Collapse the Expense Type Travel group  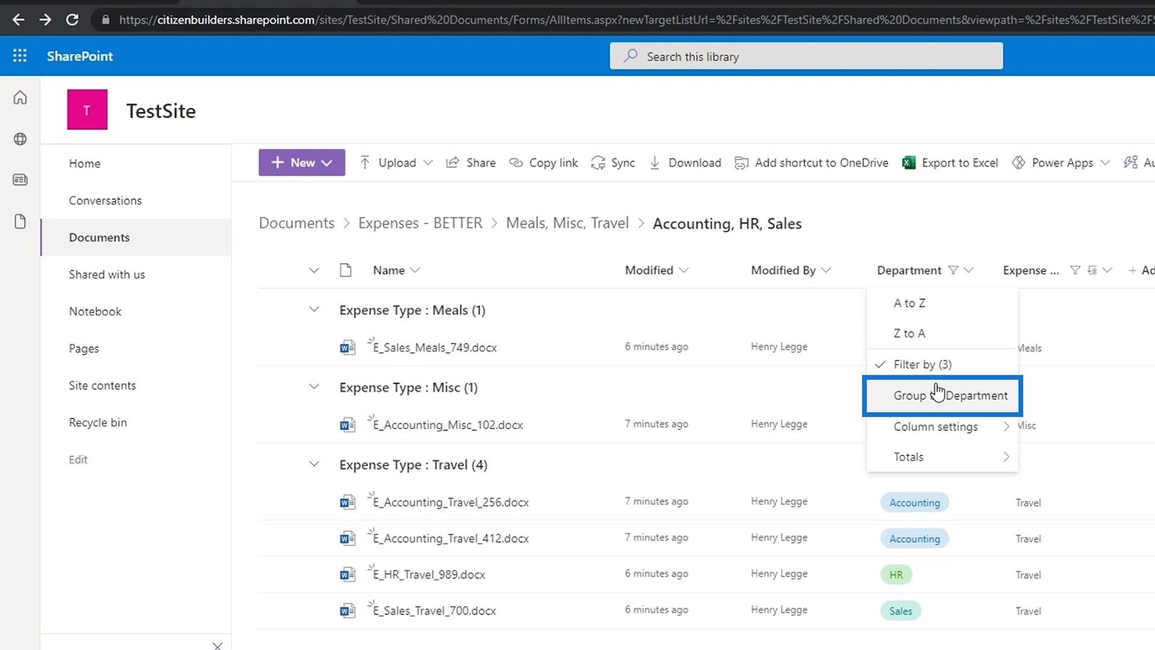314,464
